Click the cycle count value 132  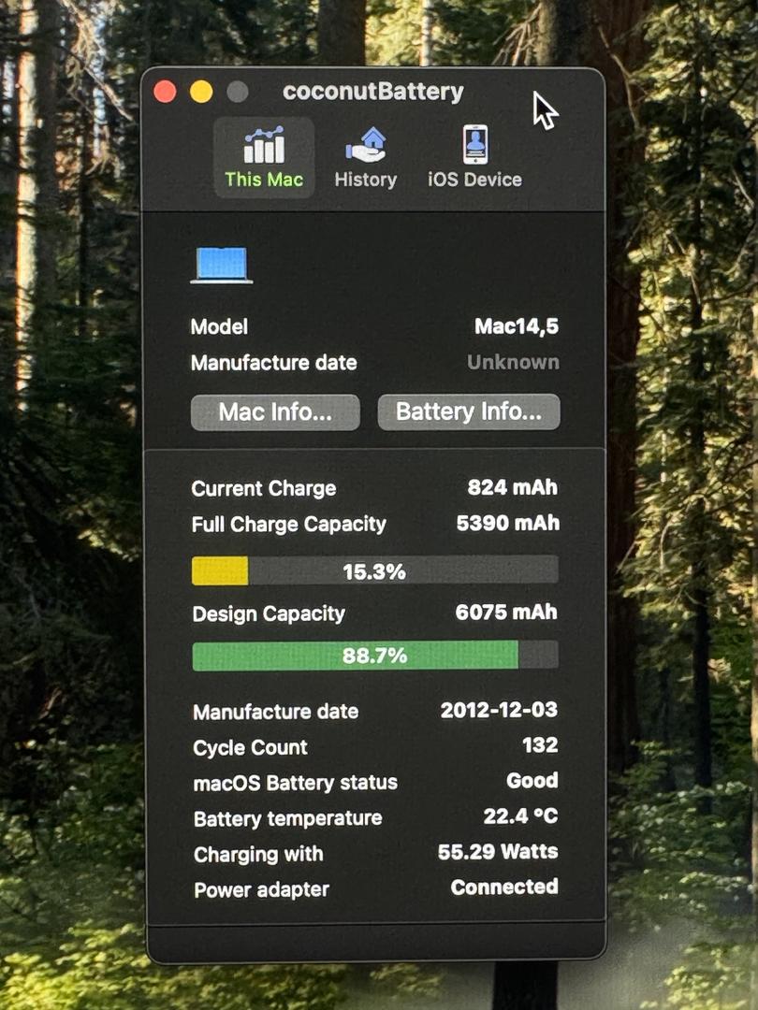540,745
